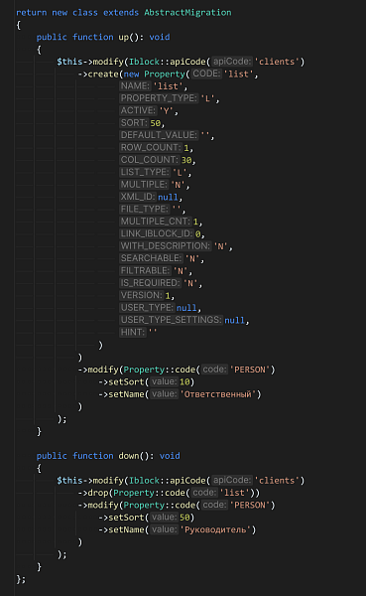This screenshot has width=366, height=596.
Task: Click 'PERSON' string in up() method
Action: coord(250,370)
